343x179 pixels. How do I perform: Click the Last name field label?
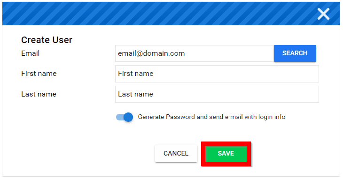point(39,94)
